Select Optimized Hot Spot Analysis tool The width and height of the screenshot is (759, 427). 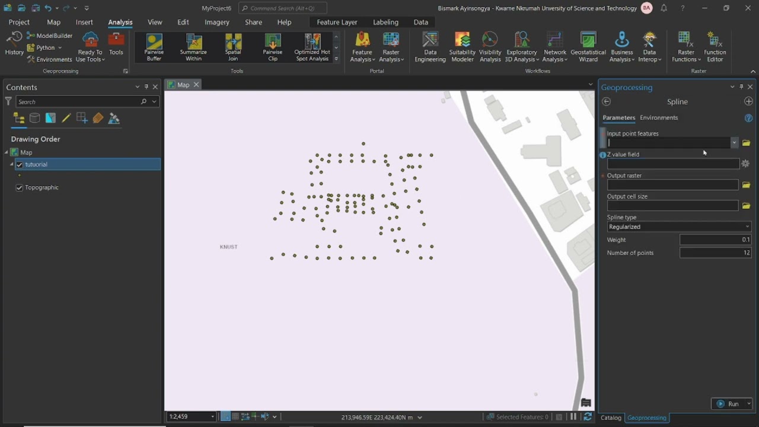click(x=312, y=47)
